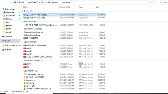Viewport: 168px width, 94px height.
Task: Click VLC icon of 'intro to rip c'
Action: pyautogui.click(x=24, y=83)
